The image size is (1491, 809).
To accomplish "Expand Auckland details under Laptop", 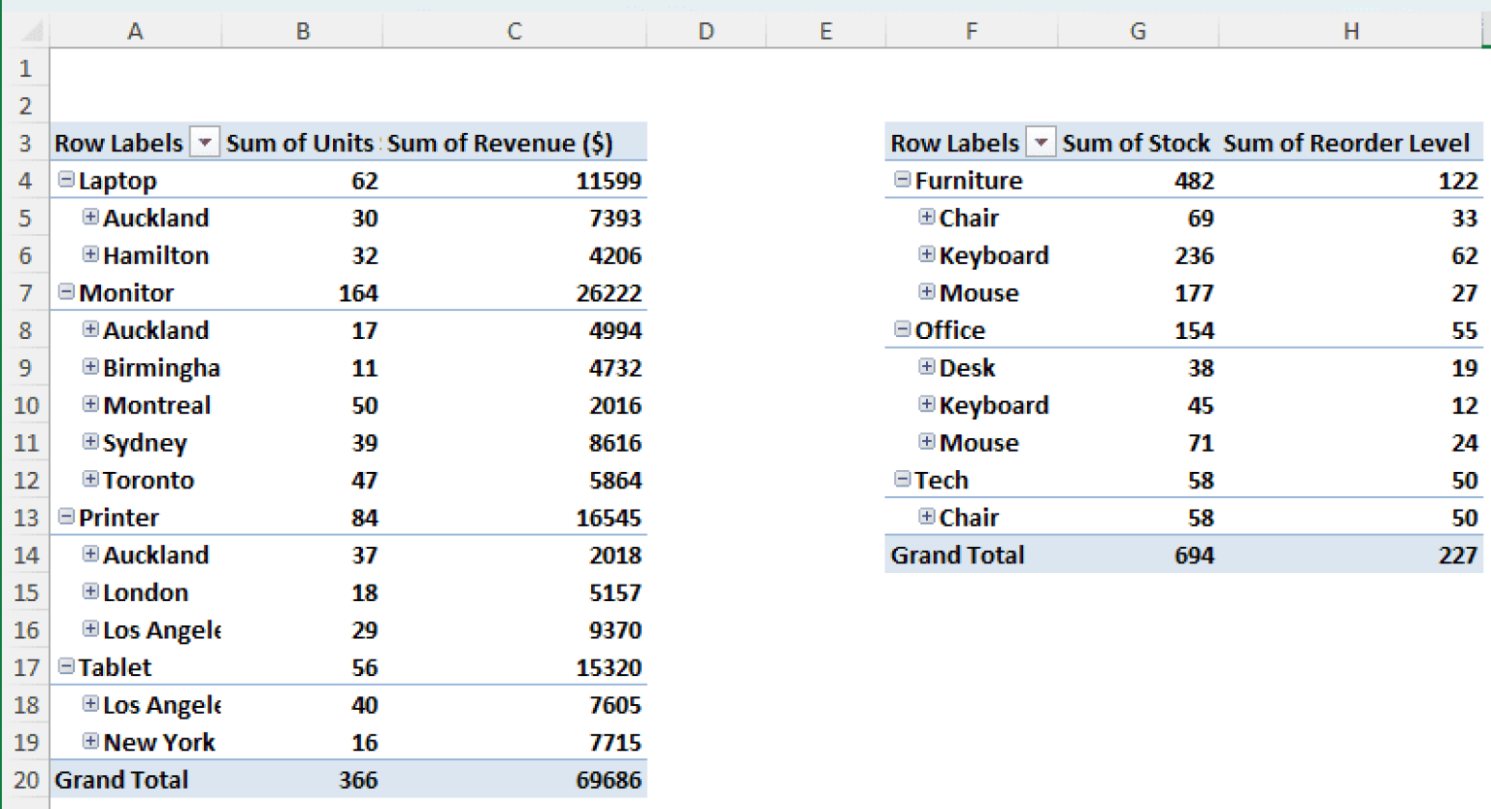I will pos(89,218).
